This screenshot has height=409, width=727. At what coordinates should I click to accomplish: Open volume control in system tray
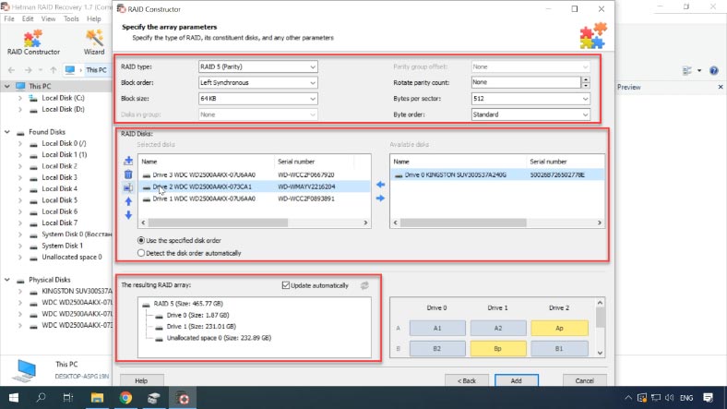[x=669, y=398]
